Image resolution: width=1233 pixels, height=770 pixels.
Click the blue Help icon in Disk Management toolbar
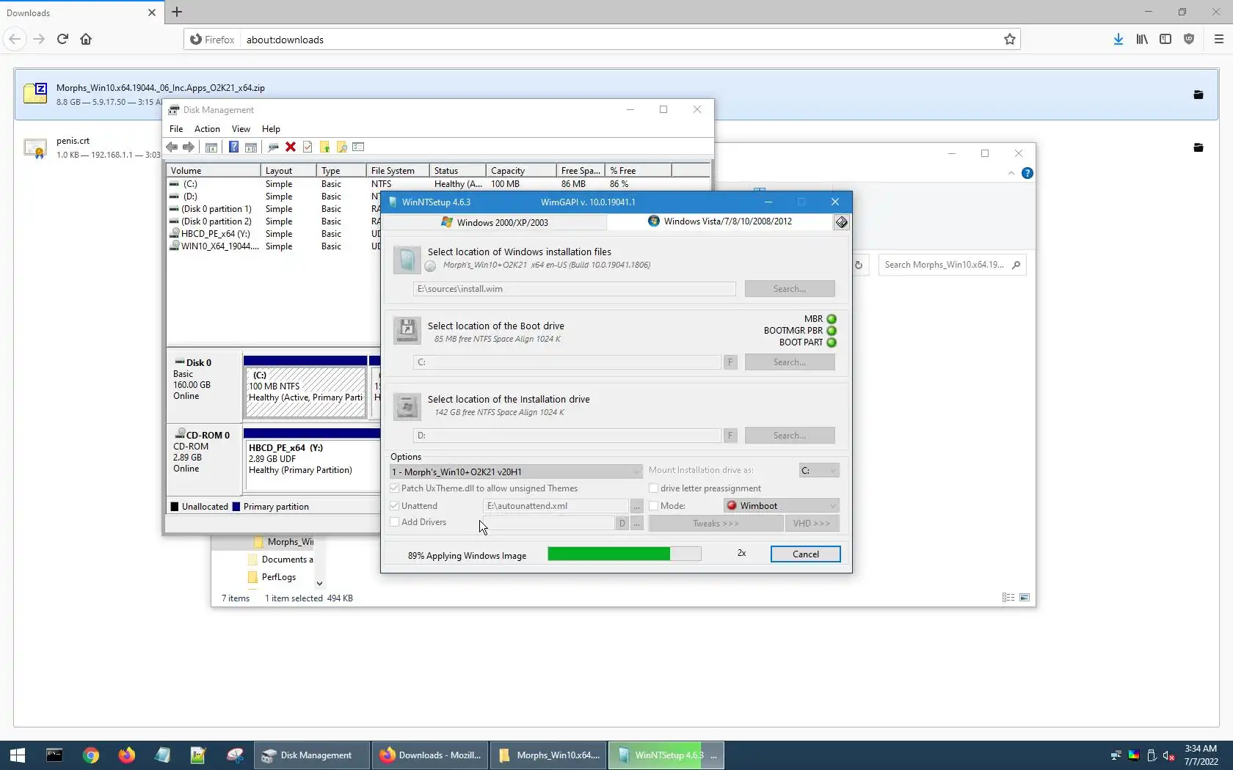[233, 147]
